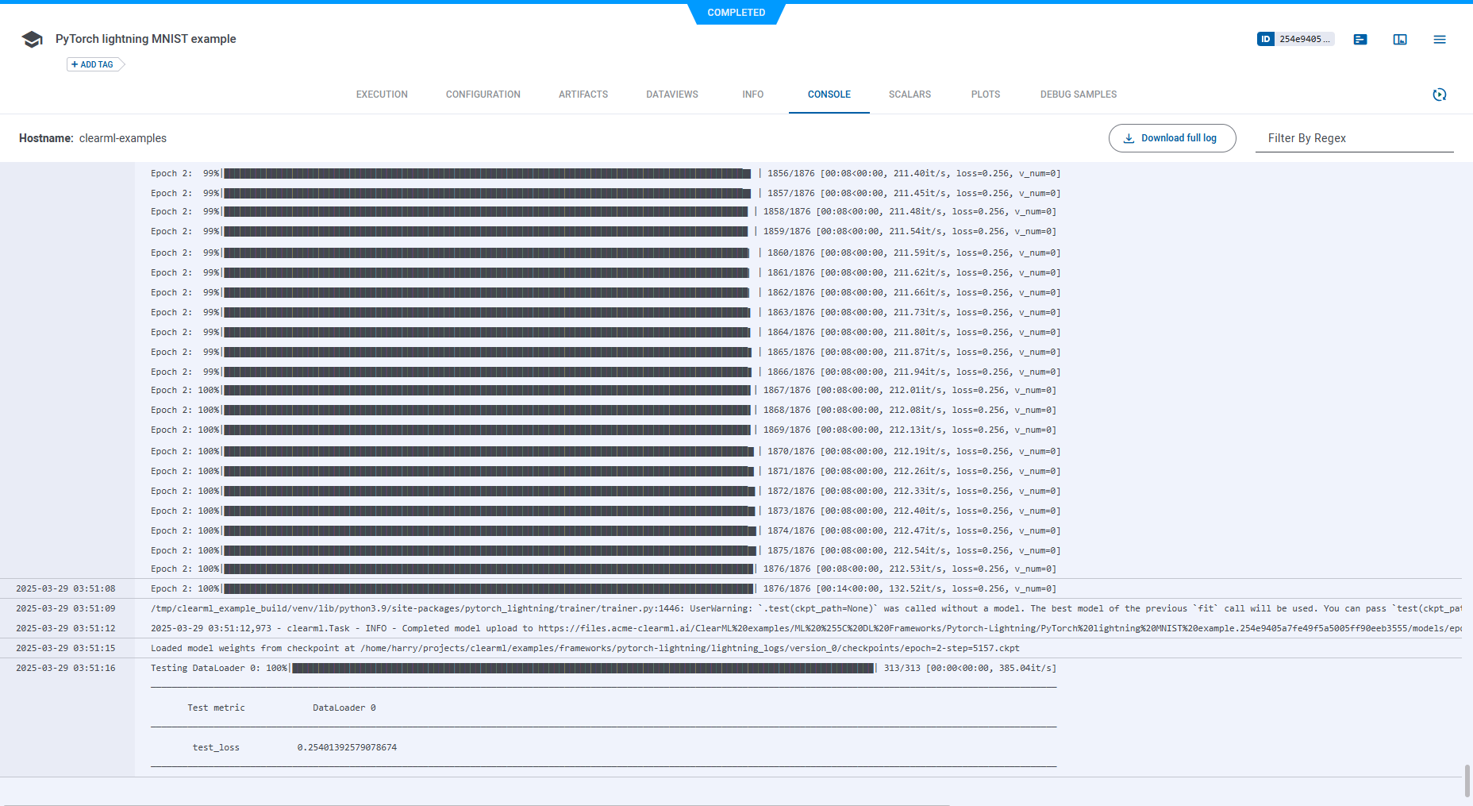The height and width of the screenshot is (806, 1473).
Task: Copy the experiment ID badge
Action: [1294, 39]
